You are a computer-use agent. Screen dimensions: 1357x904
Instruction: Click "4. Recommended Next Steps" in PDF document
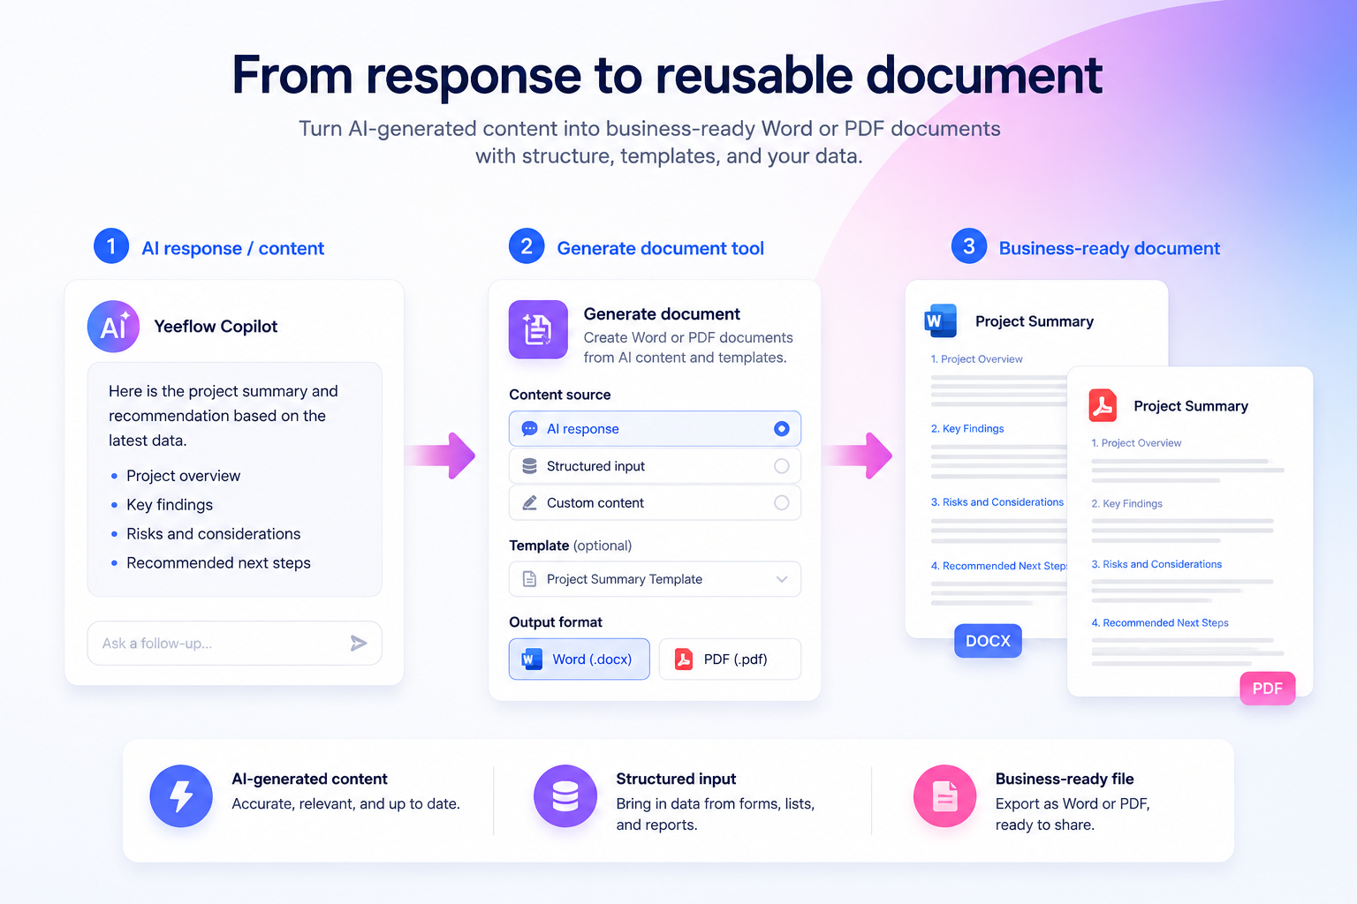(x=1160, y=623)
